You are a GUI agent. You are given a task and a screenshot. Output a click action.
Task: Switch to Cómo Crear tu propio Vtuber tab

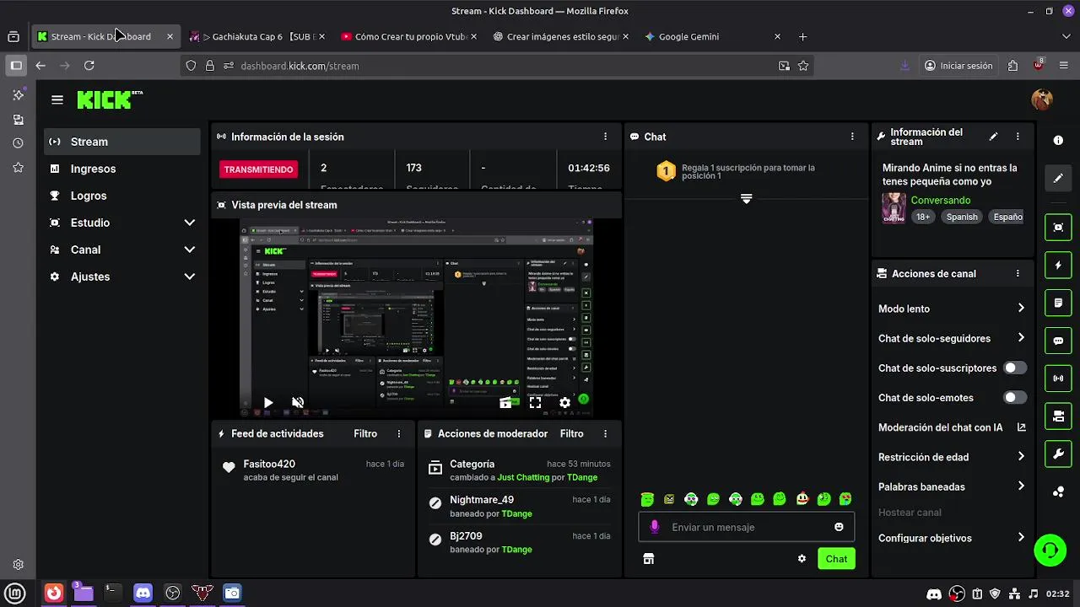pyautogui.click(x=408, y=37)
